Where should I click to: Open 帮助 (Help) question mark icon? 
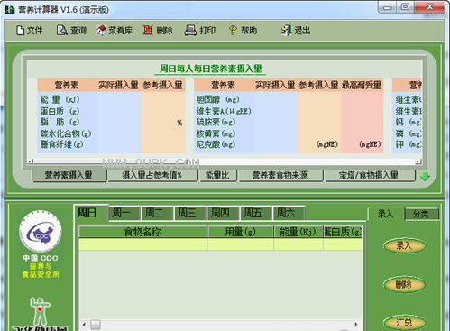pos(233,31)
